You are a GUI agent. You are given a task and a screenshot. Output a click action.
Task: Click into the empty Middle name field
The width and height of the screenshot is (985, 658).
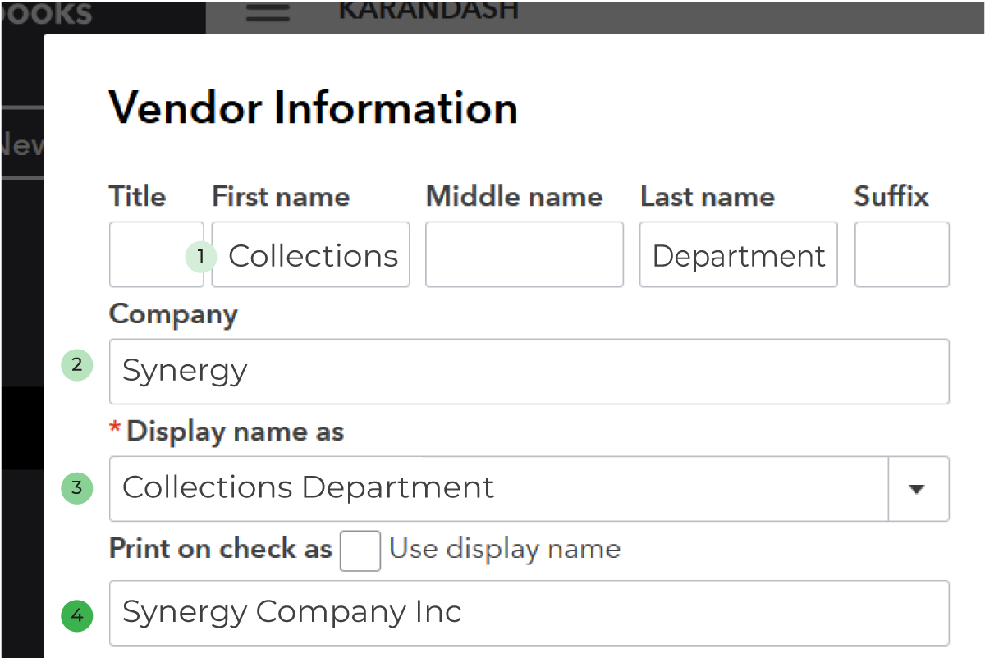click(525, 254)
